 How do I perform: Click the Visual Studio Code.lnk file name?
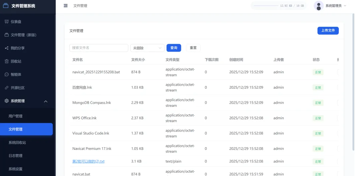coord(90,133)
